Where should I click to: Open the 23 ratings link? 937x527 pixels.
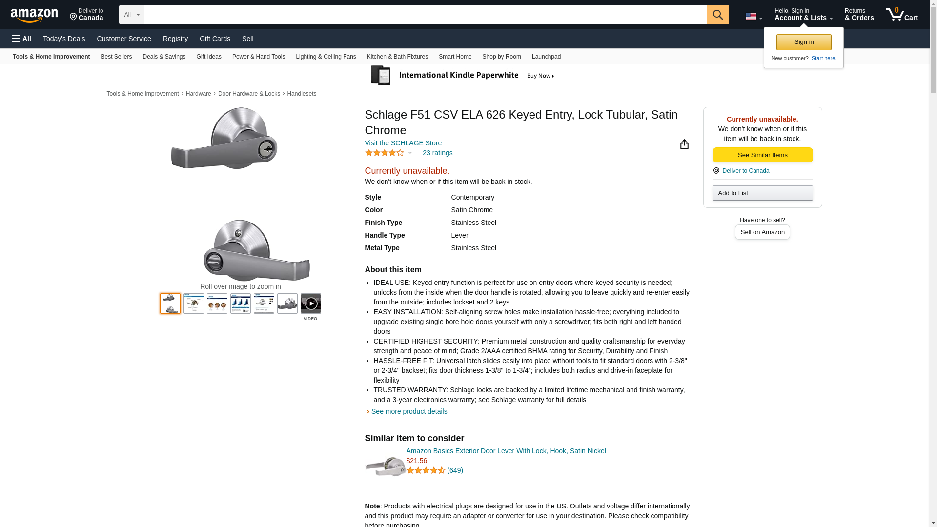coord(437,153)
